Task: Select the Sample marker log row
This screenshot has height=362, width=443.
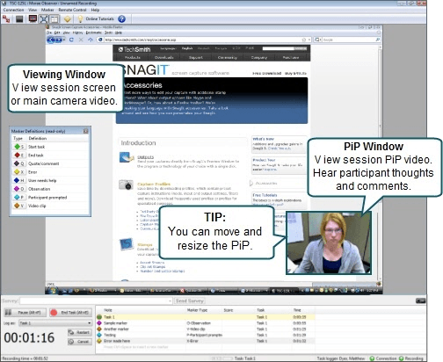Action: (x=206, y=323)
